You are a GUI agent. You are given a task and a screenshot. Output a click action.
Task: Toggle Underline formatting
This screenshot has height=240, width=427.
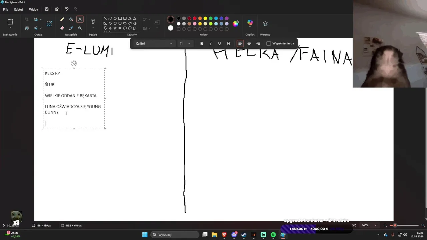coord(220,43)
